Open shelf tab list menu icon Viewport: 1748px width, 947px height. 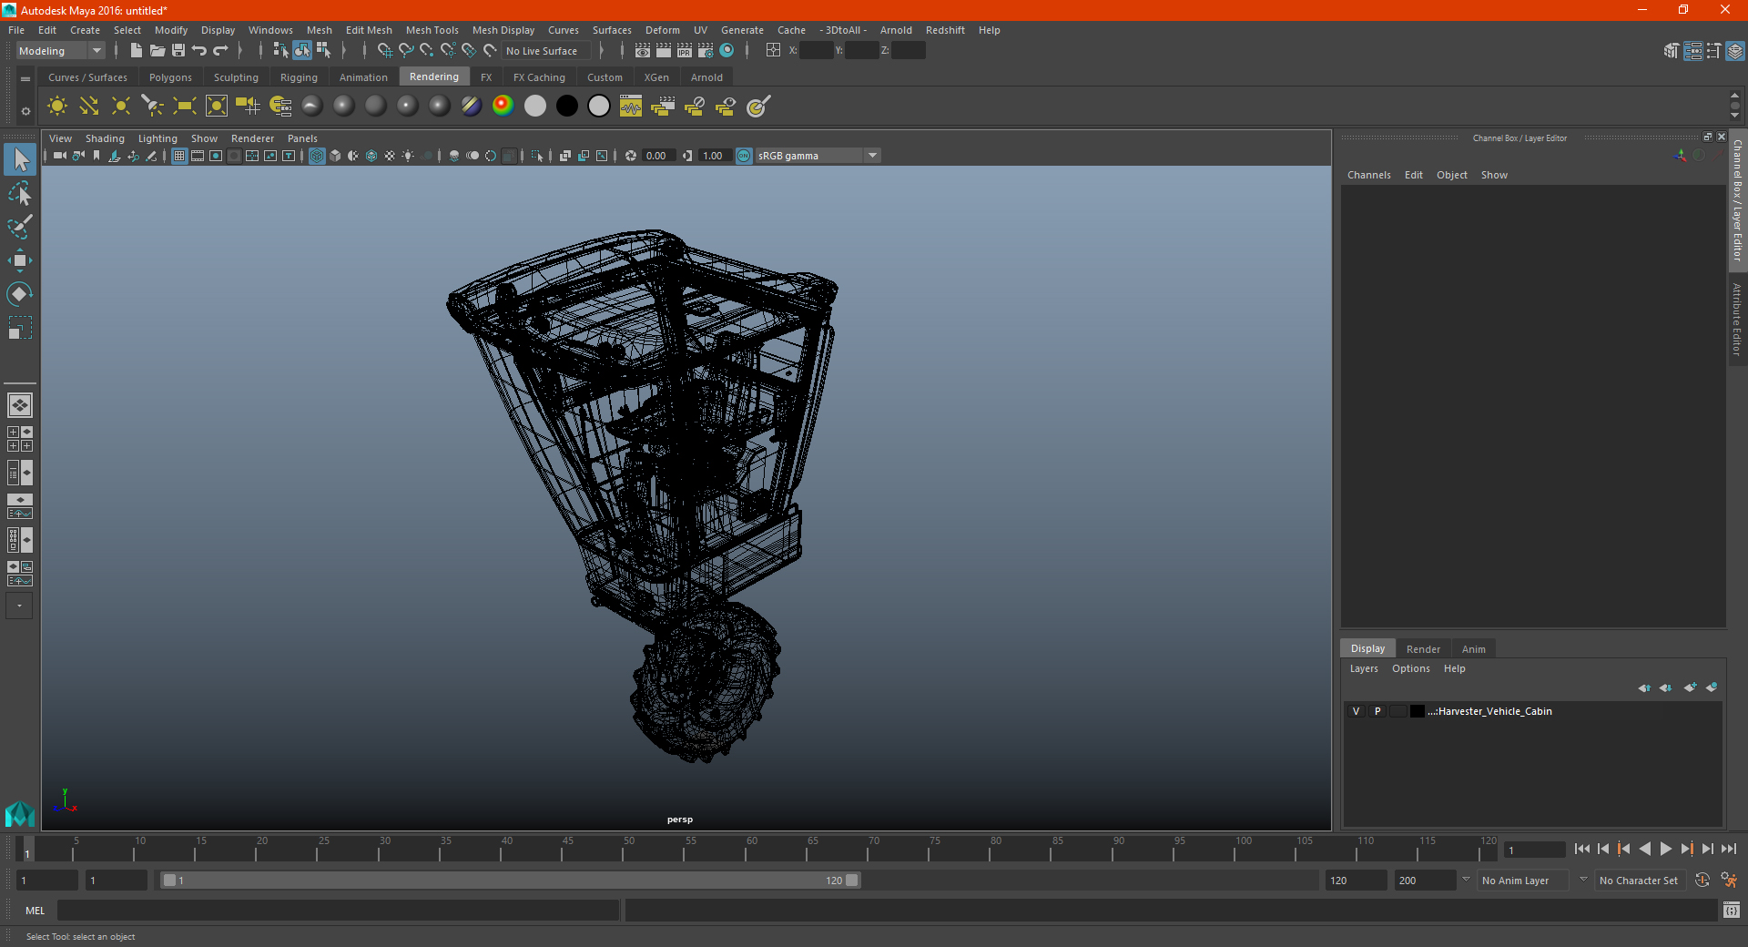(x=25, y=79)
